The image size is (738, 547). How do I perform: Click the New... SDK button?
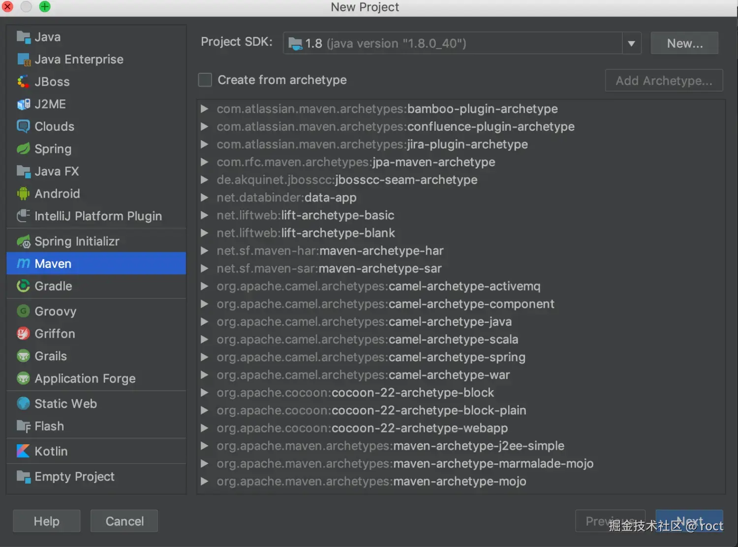[684, 43]
